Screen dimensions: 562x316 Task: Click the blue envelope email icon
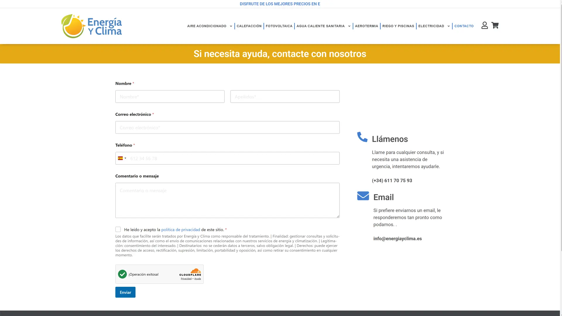(x=363, y=196)
